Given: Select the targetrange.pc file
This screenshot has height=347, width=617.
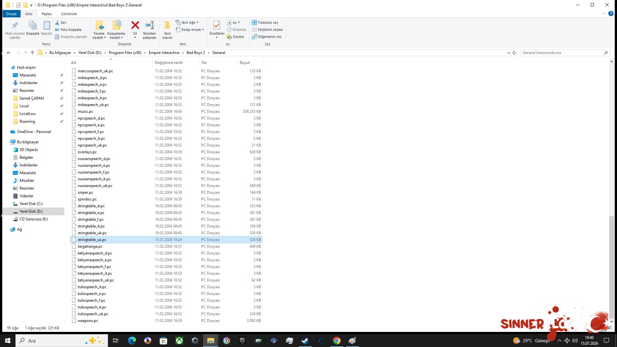Looking at the screenshot, I should point(166,246).
